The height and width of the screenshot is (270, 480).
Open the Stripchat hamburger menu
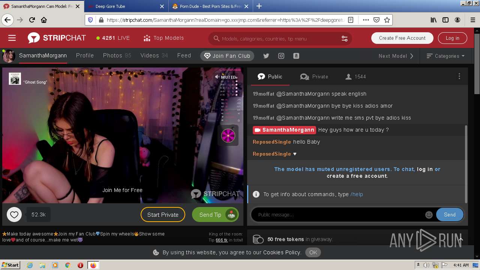pyautogui.click(x=12, y=38)
